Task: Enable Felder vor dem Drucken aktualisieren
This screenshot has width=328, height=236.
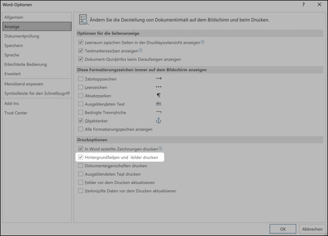Action: [81, 182]
